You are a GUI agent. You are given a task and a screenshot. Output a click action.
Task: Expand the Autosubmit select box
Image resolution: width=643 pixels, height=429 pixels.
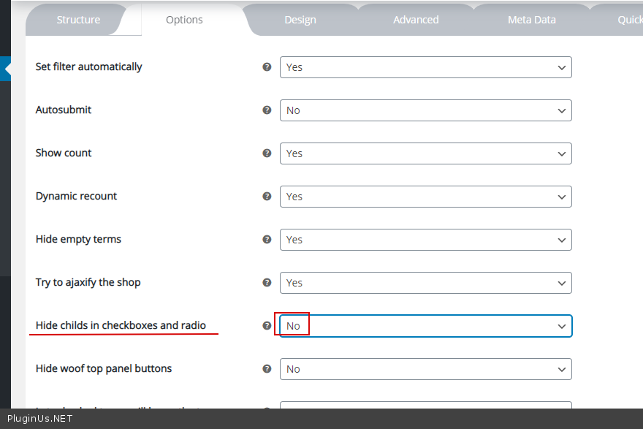coord(425,110)
